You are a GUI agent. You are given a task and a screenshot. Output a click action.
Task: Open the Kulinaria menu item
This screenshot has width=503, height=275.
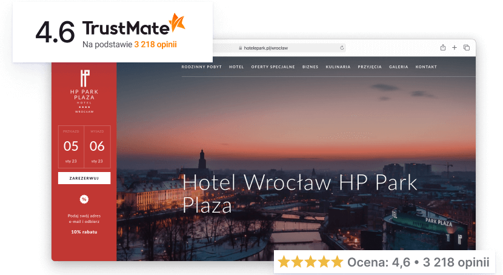pyautogui.click(x=338, y=67)
